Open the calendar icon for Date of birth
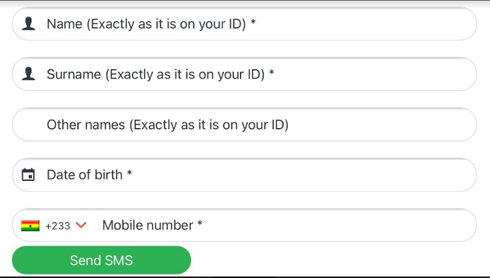The height and width of the screenshot is (278, 490). 28,175
